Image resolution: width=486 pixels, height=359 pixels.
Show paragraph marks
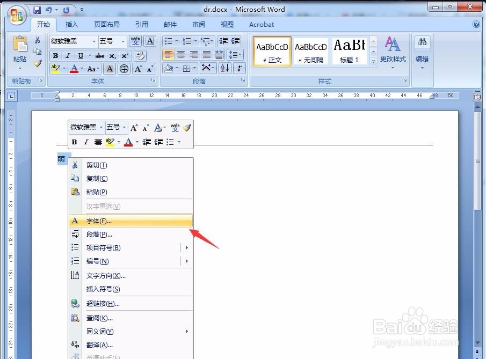point(240,68)
